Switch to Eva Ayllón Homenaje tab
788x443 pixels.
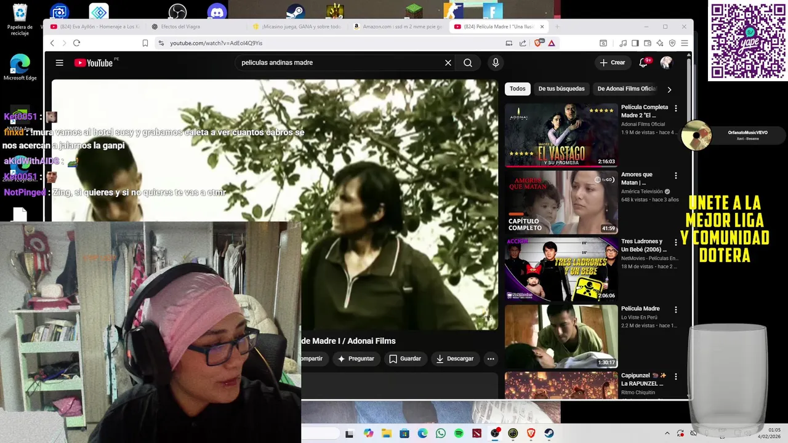click(x=95, y=26)
